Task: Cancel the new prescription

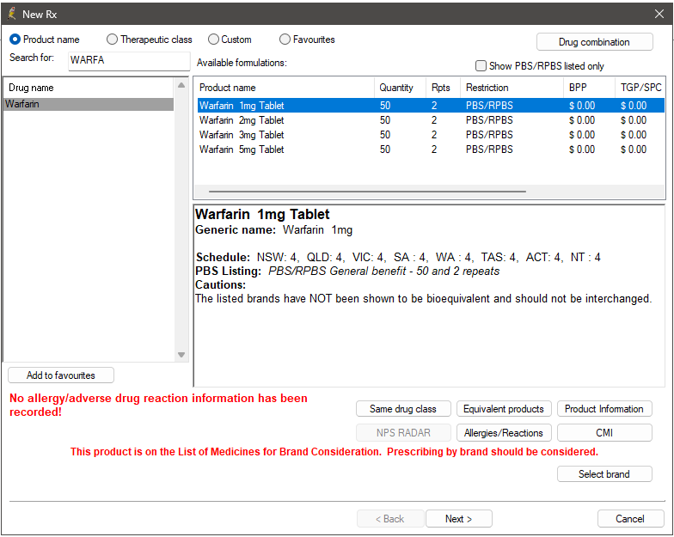Action: pos(630,519)
